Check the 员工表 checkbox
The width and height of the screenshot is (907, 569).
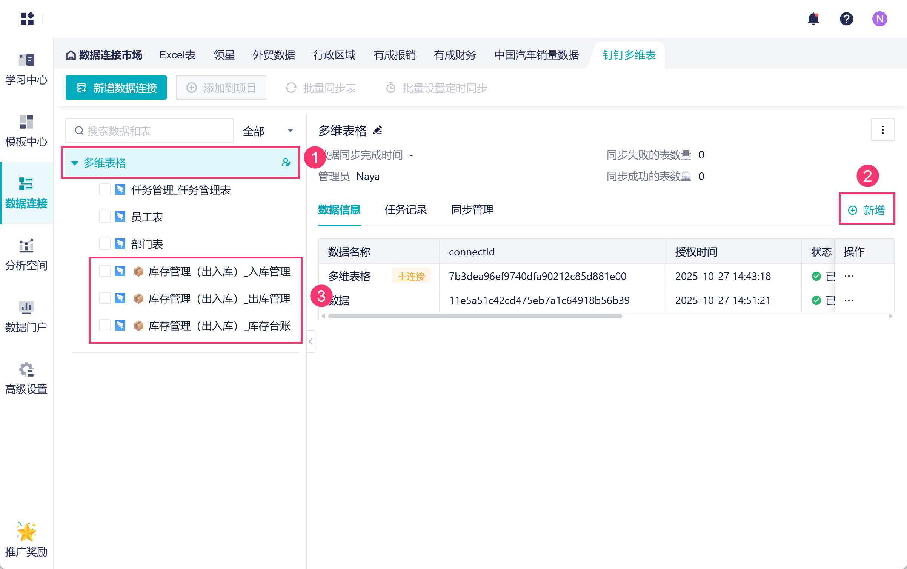click(x=105, y=217)
